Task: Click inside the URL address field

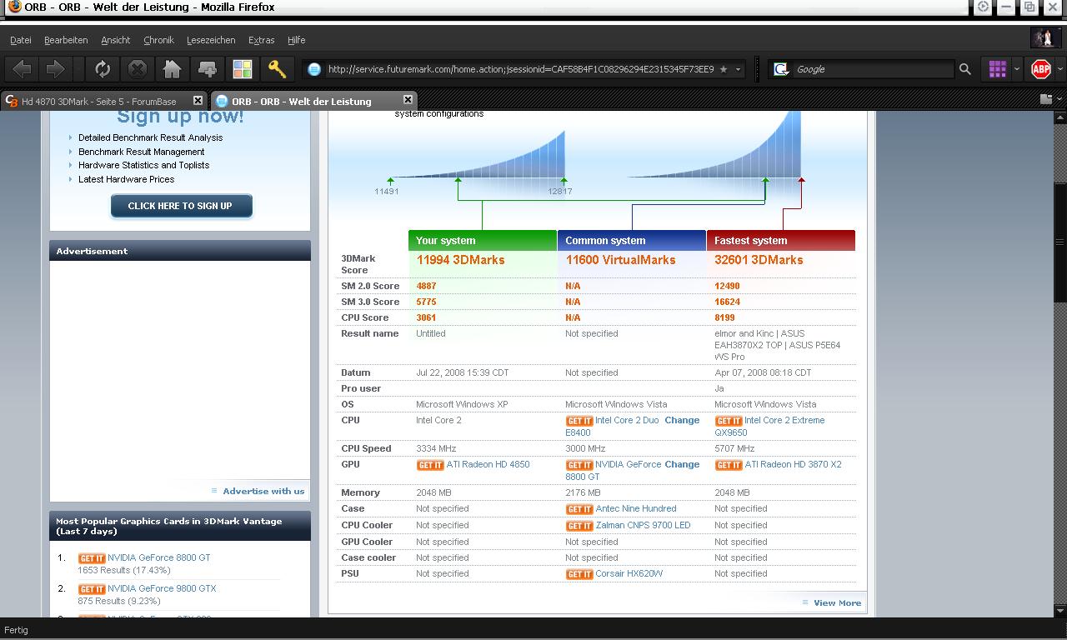Action: pos(520,69)
